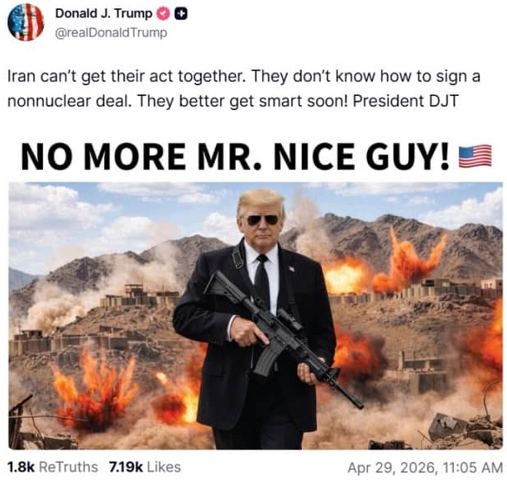
Task: Open the @realDonaldTrump handle
Action: tap(111, 33)
